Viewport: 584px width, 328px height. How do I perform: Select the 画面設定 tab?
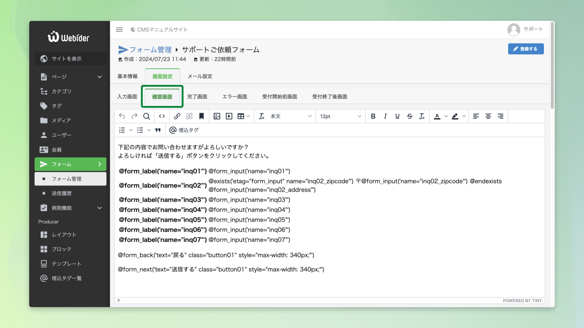(162, 77)
